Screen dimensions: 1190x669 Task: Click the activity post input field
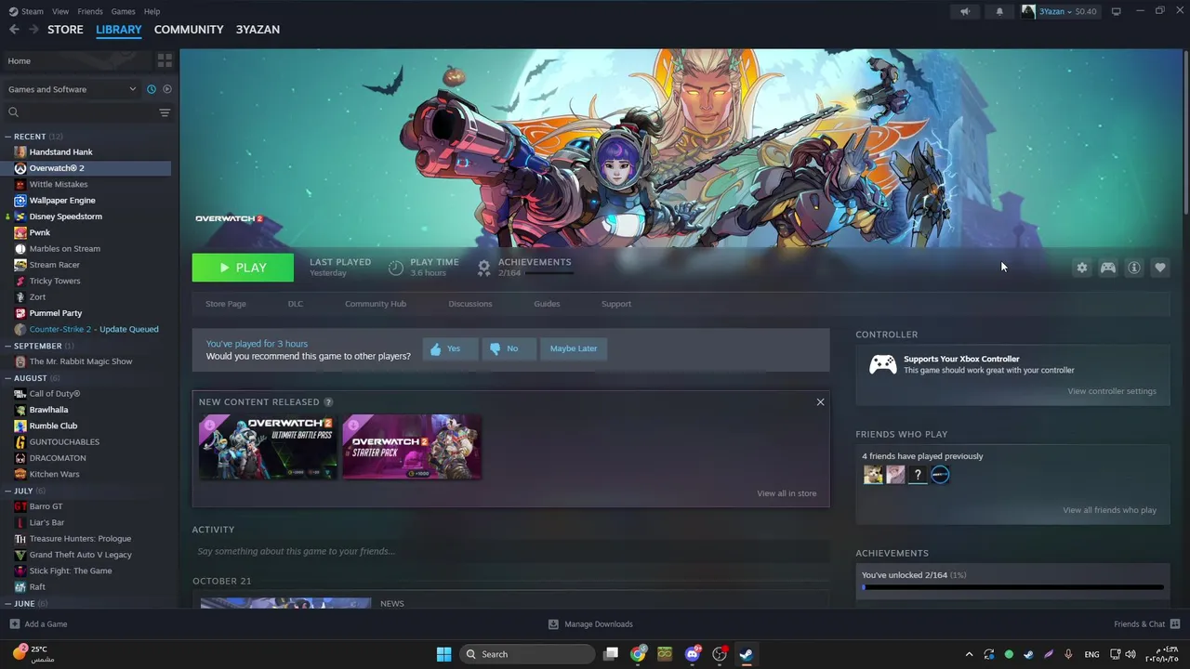[x=510, y=551]
